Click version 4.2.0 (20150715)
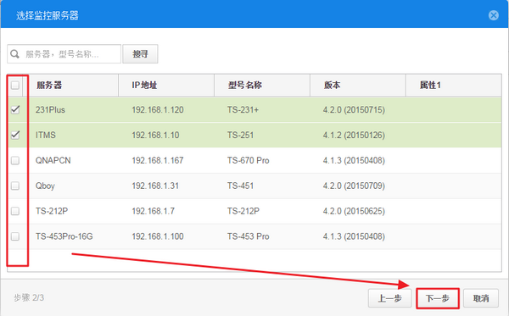 (x=354, y=110)
